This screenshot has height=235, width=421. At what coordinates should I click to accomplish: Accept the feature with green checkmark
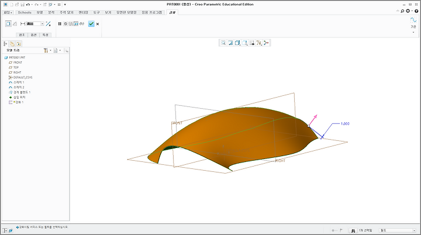point(91,23)
